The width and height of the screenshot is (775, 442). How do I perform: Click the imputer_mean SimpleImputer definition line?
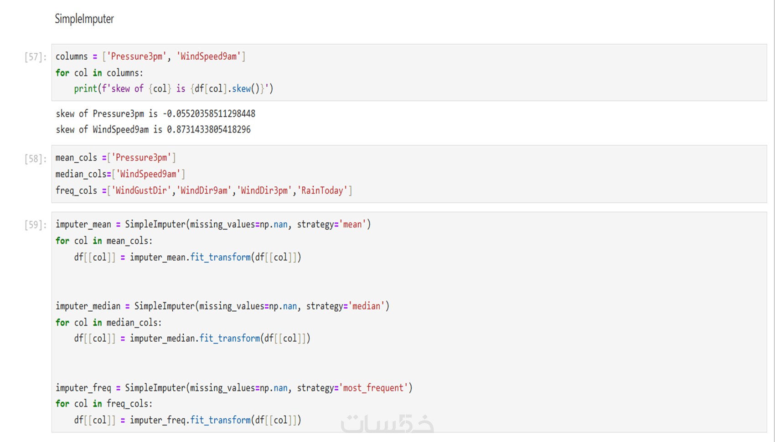(x=213, y=224)
